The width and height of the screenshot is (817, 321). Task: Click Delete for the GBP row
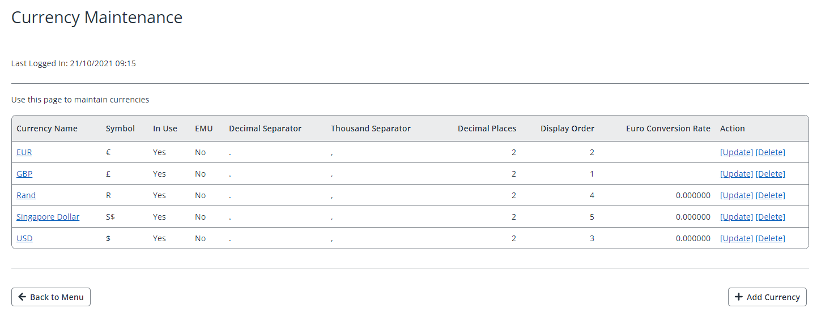click(771, 174)
